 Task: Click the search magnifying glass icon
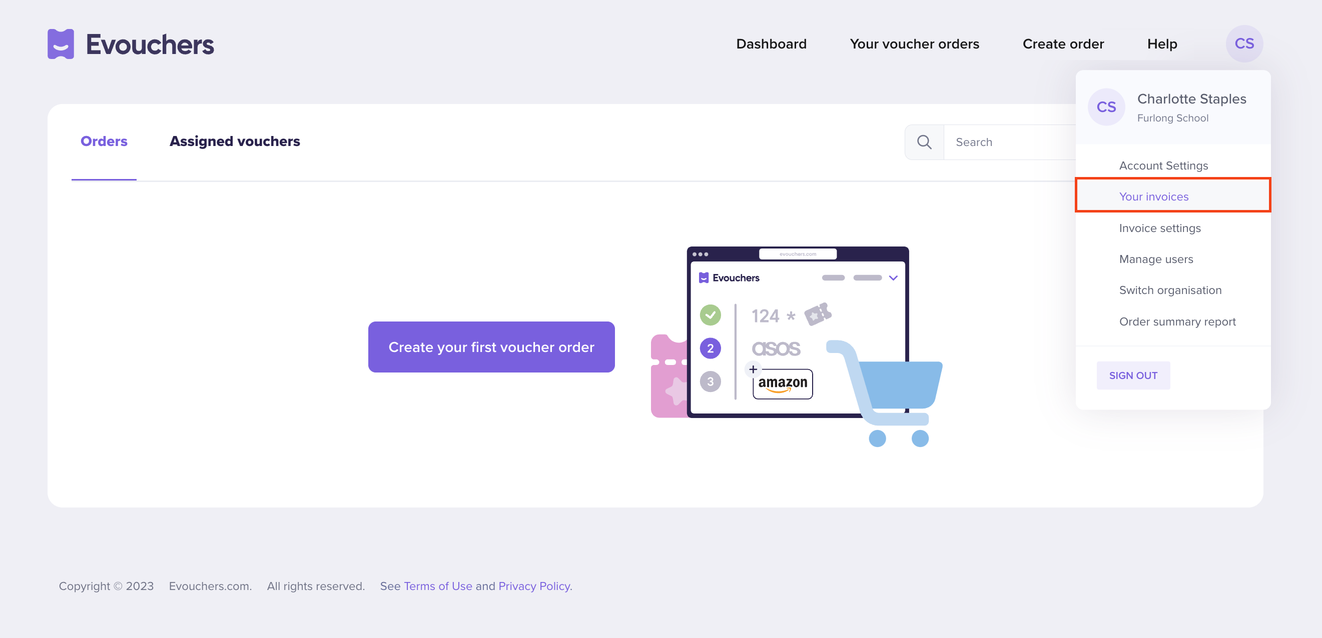[x=924, y=141]
